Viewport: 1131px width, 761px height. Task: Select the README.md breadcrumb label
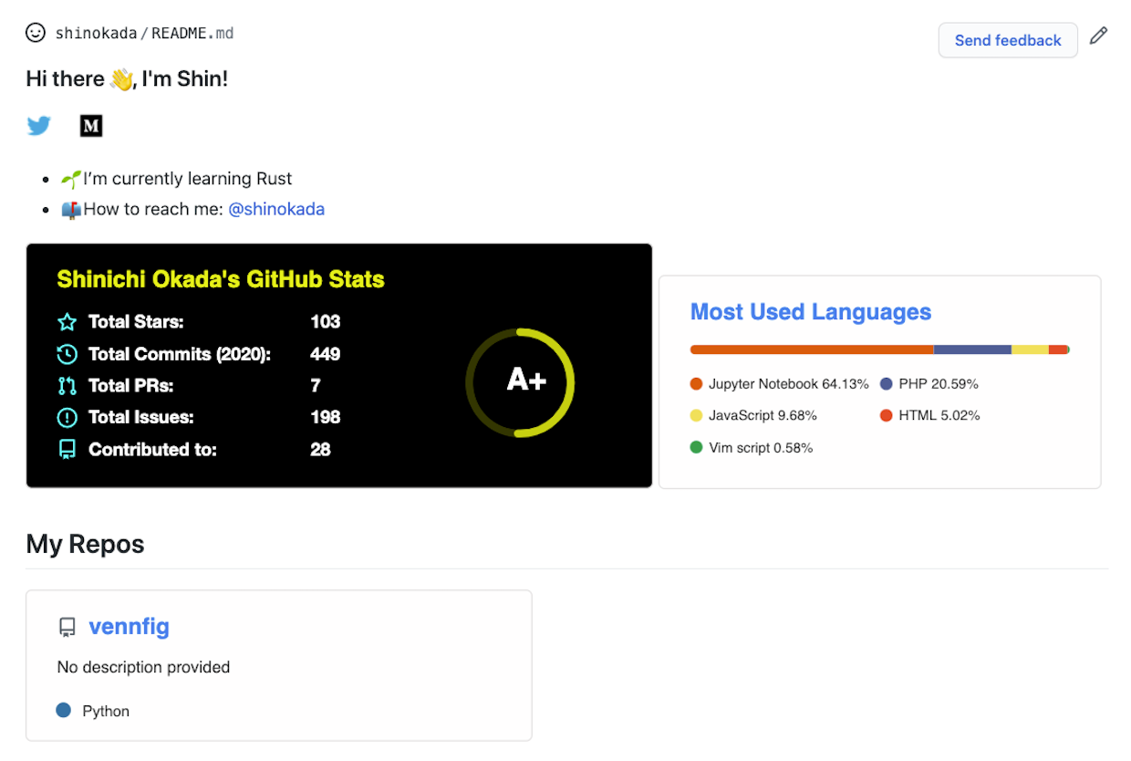click(x=192, y=33)
